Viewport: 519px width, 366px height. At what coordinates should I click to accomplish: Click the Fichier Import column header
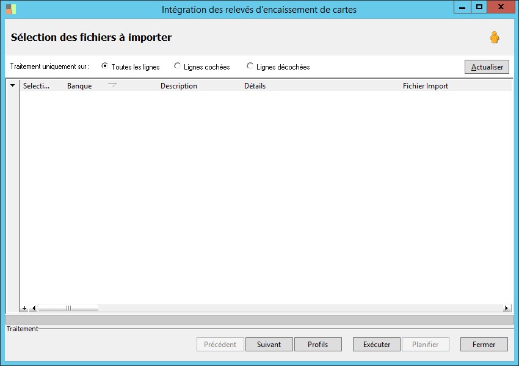(x=426, y=86)
